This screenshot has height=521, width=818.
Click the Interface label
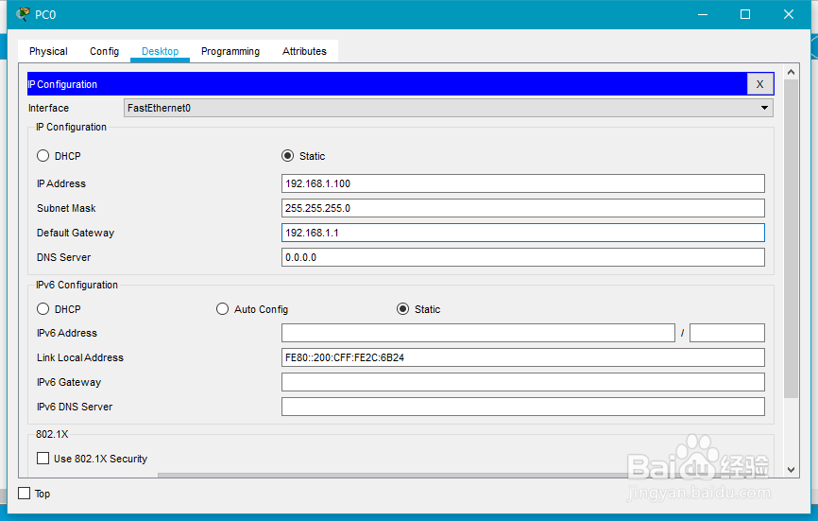tap(48, 108)
